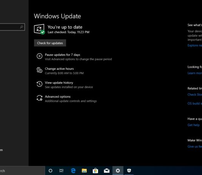Open Mail app from taskbar
202x175 pixels.
point(107,170)
